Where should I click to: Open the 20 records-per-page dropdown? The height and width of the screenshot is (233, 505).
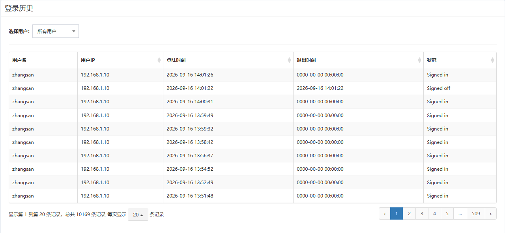tap(138, 215)
